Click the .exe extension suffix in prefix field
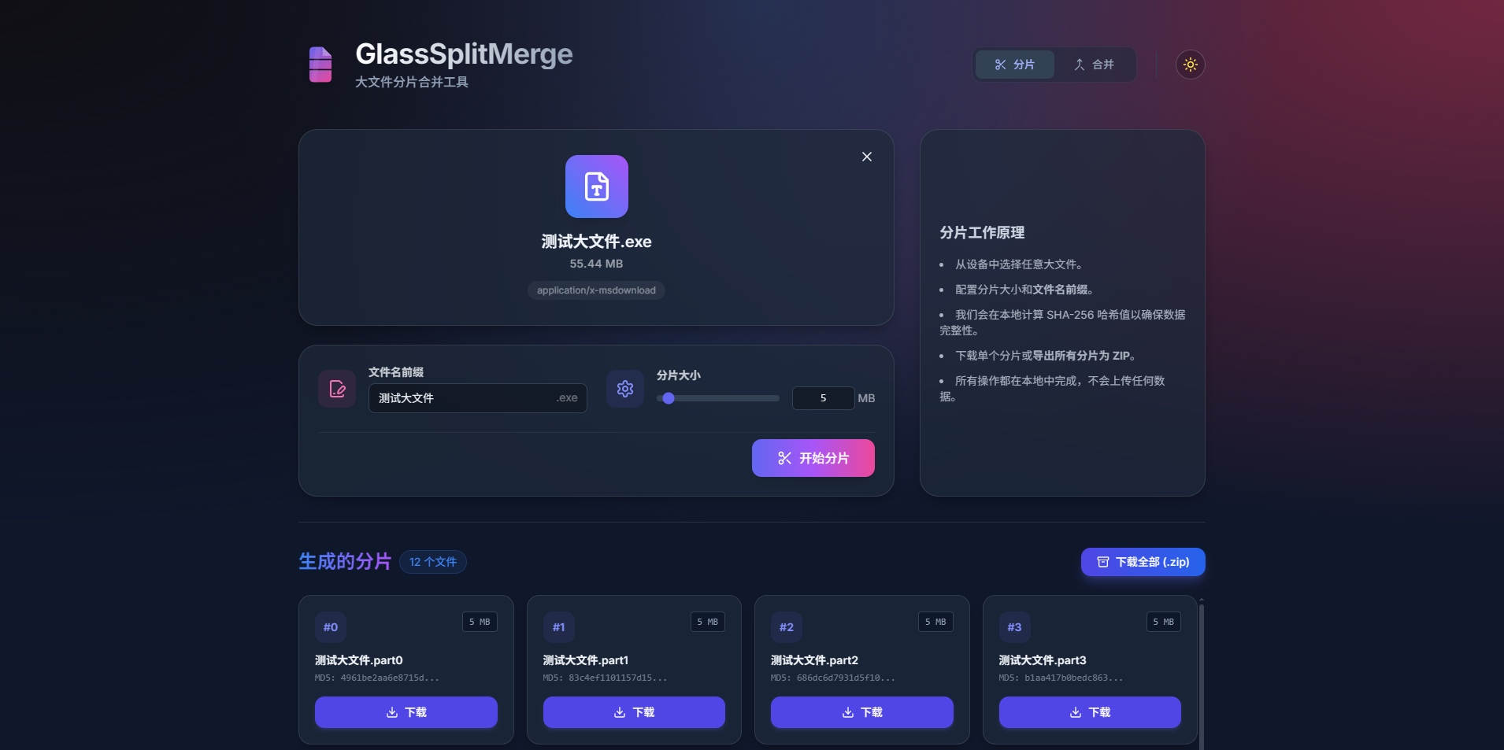Screen dimensions: 1504x750 click(567, 398)
